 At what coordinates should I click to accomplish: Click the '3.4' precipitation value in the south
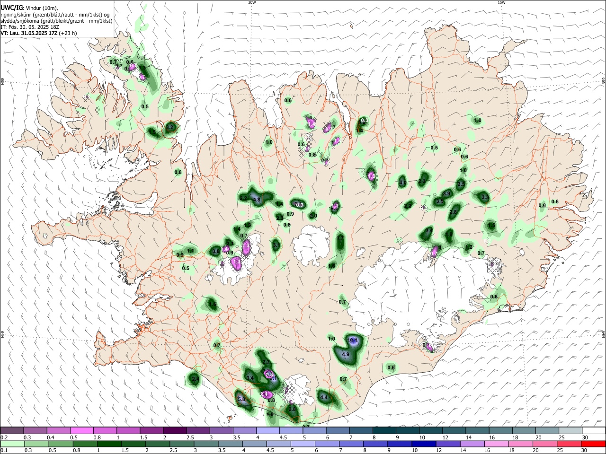250,378
